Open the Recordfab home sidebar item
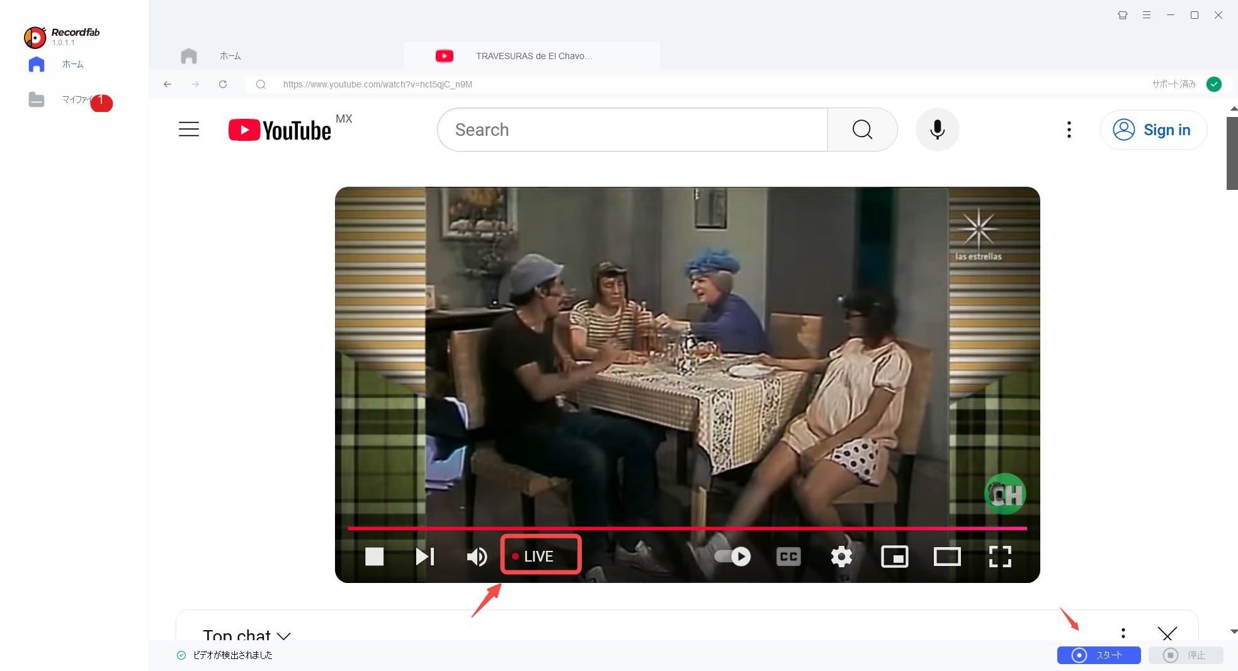 click(x=57, y=64)
